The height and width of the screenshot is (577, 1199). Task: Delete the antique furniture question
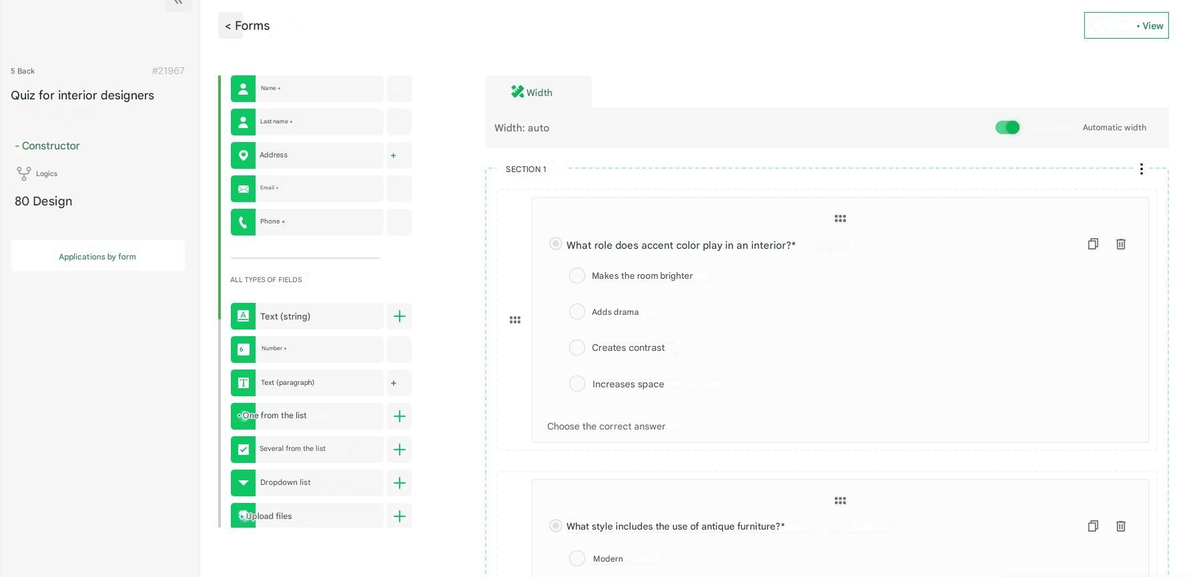click(x=1120, y=526)
